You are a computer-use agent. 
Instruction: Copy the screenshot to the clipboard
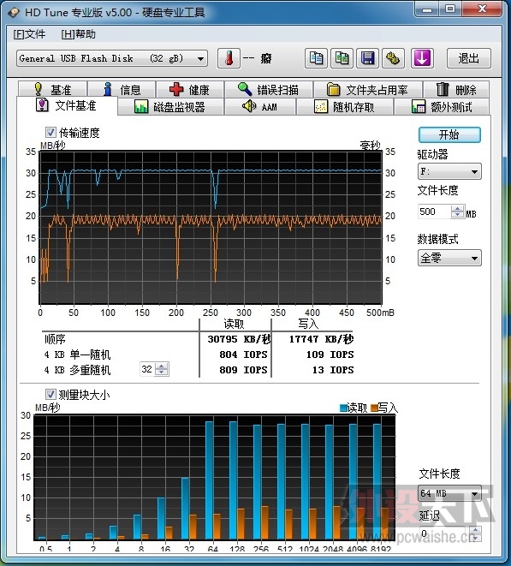click(x=342, y=58)
